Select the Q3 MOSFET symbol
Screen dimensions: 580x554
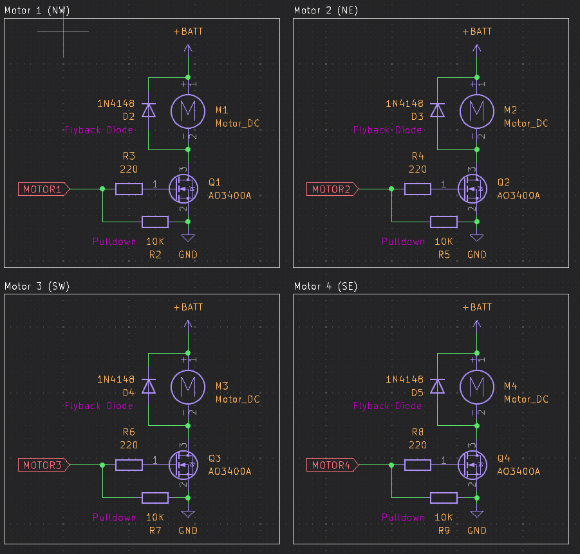183,464
